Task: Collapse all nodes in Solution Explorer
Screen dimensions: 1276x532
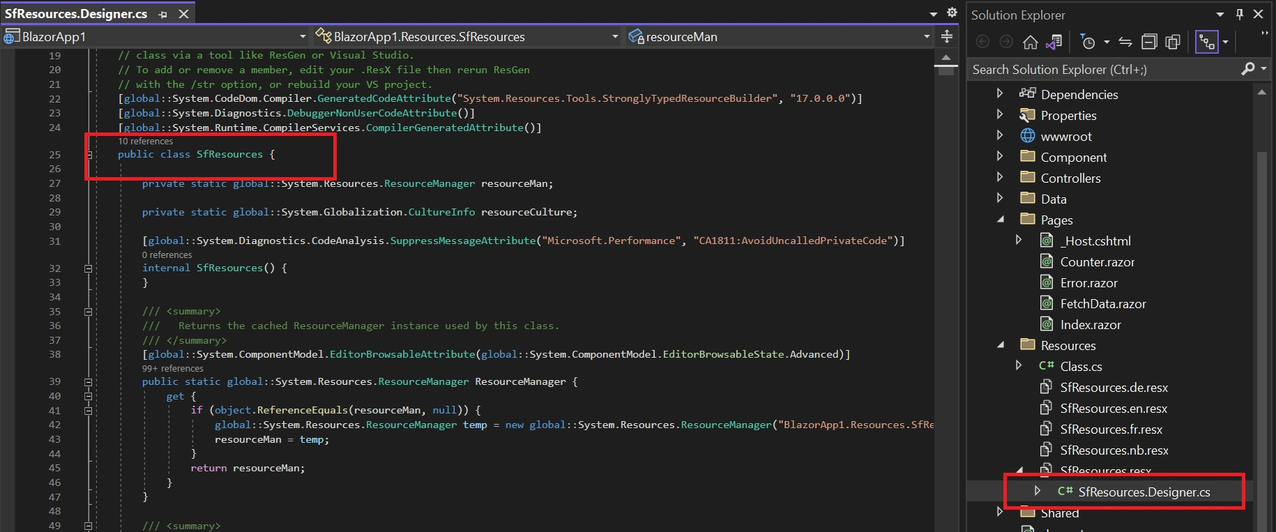Action: (x=1149, y=43)
